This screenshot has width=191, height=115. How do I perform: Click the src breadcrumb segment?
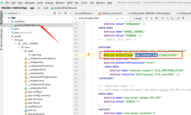39,8
